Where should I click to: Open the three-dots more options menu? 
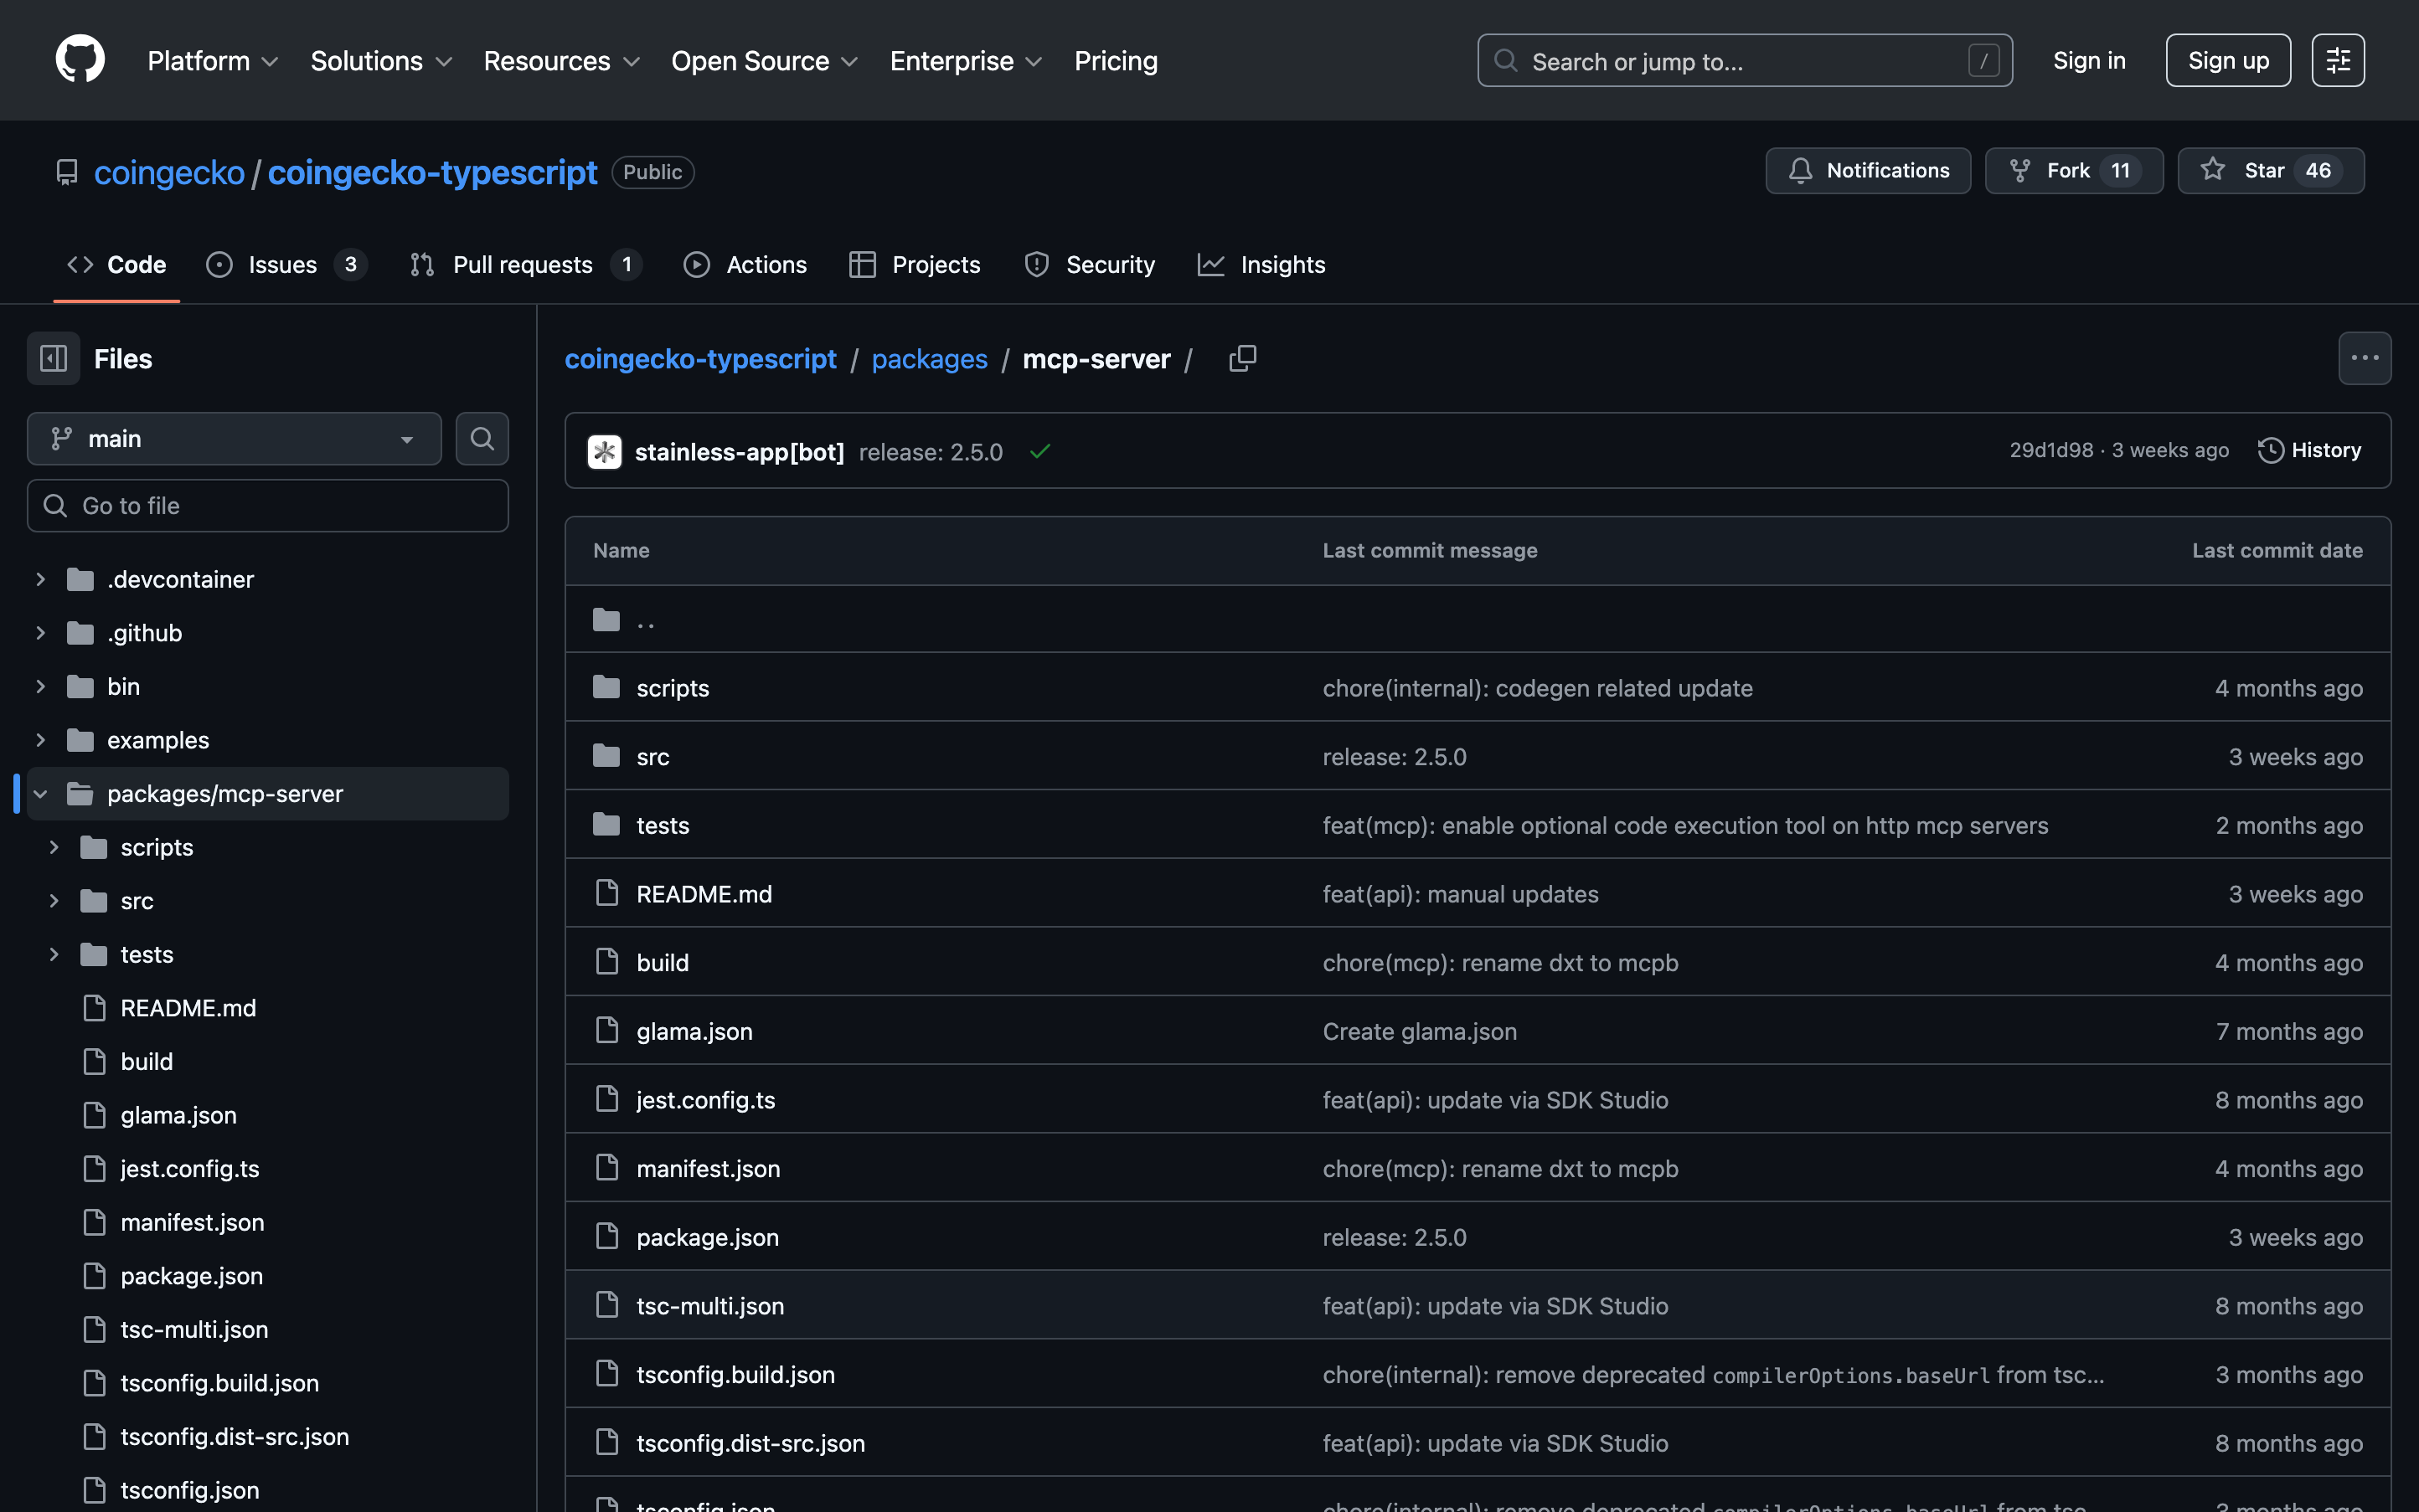(2364, 358)
